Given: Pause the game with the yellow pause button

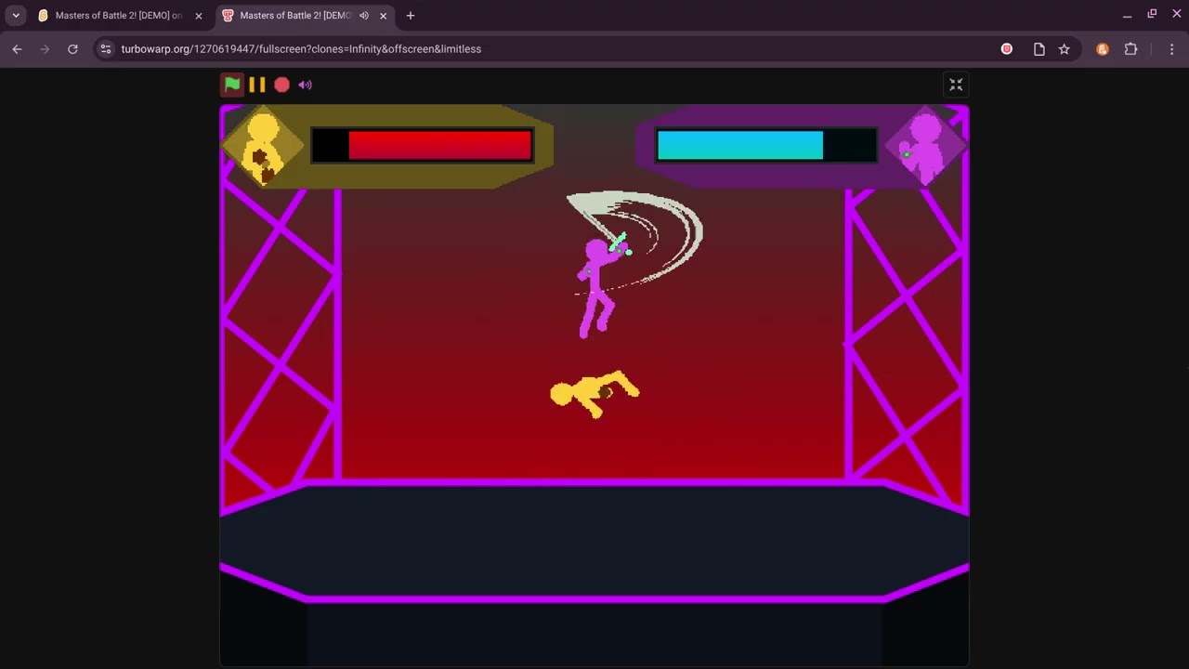Looking at the screenshot, I should (x=257, y=85).
